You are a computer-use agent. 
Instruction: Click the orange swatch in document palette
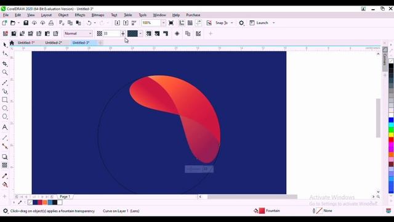(45, 202)
